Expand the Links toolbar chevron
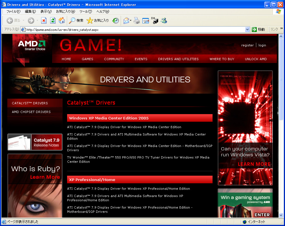 282,28
